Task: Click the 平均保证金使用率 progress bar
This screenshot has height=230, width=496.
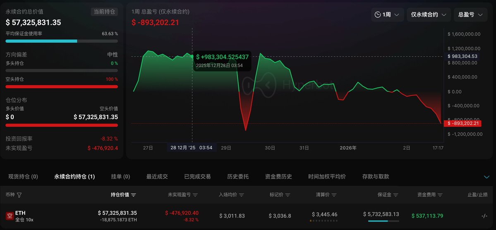Action: 62,41
